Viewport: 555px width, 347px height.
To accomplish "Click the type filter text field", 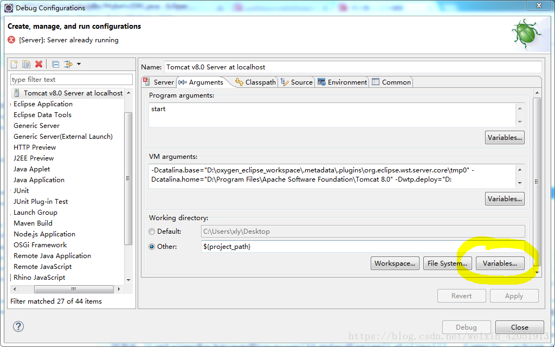I will (x=72, y=79).
